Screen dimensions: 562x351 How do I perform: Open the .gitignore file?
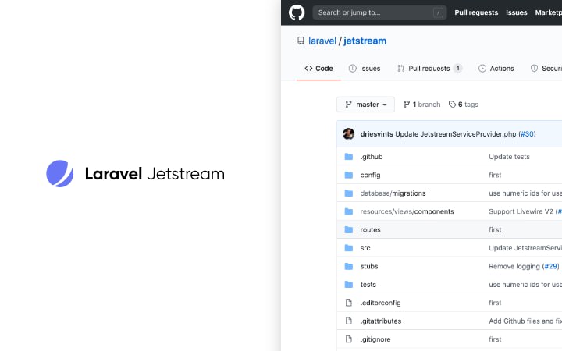375,339
